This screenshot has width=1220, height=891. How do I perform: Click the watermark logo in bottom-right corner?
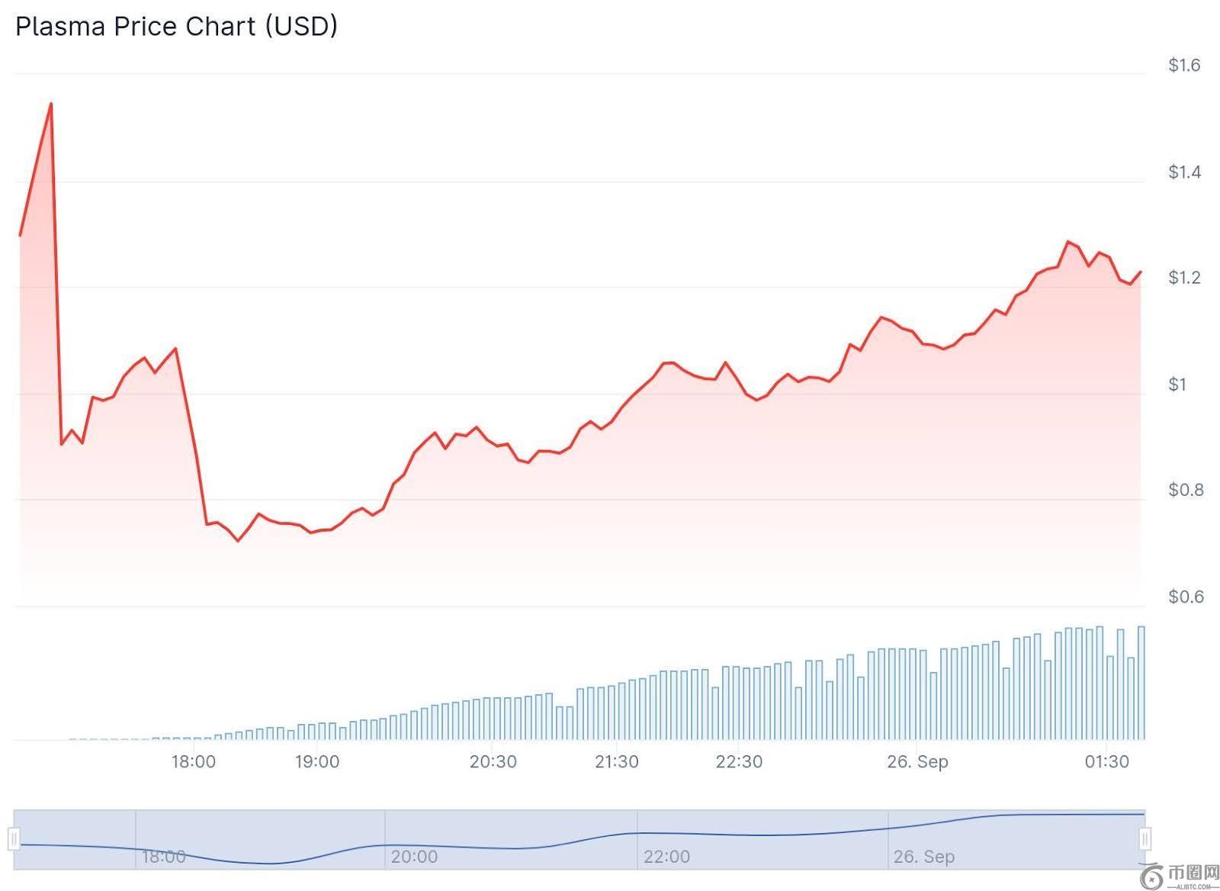pos(1180,877)
